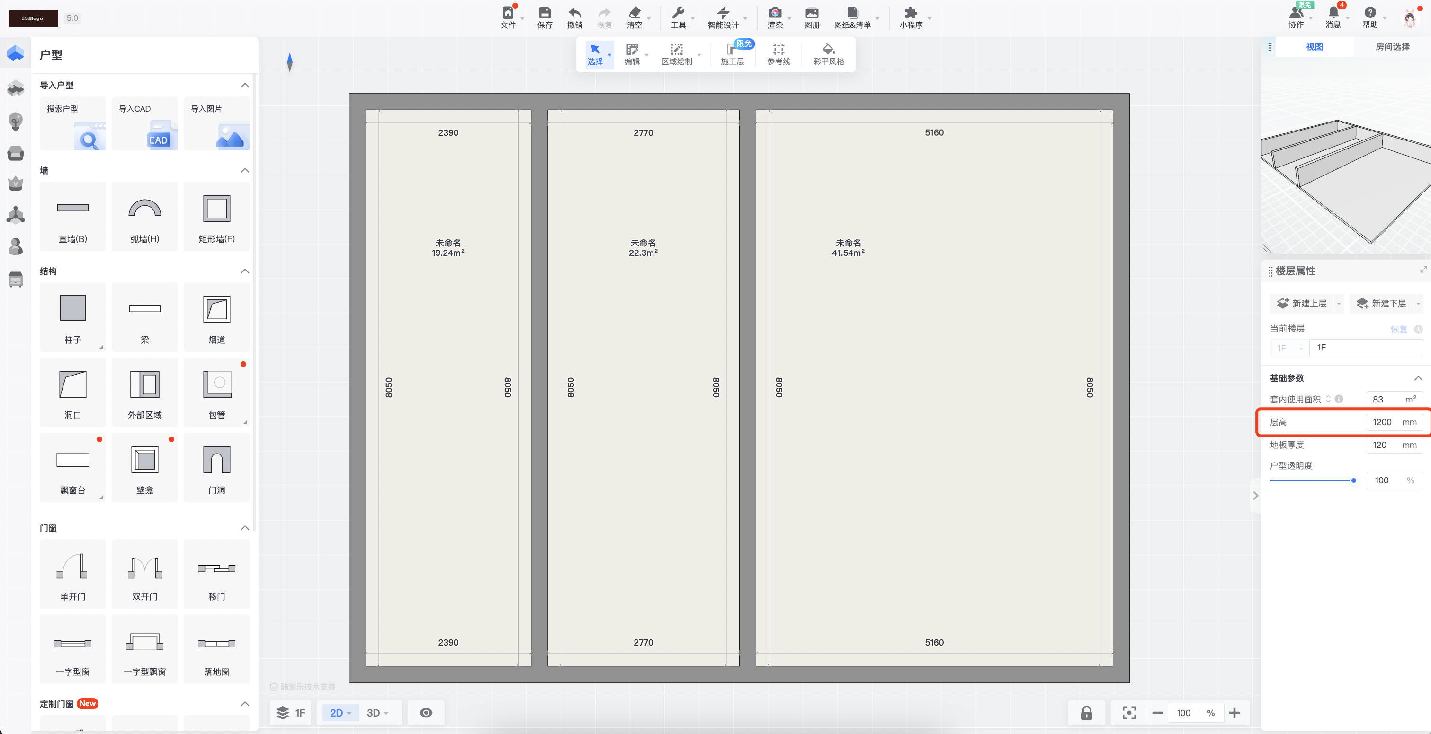
Task: Open the 彩平风格 color plan style
Action: coord(828,54)
